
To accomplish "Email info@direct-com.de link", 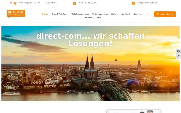I will click(147, 3).
